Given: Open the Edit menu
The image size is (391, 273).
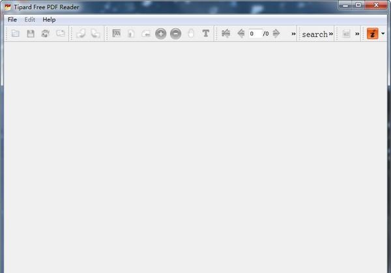Looking at the screenshot, I should 30,20.
